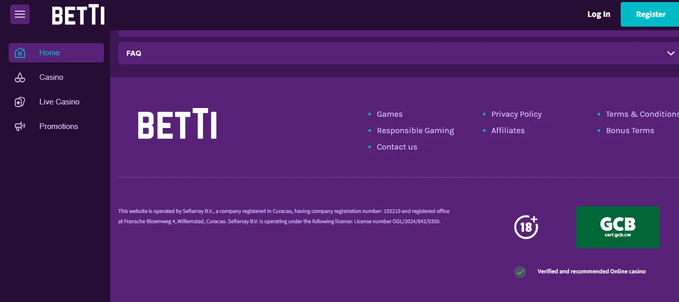The image size is (679, 302).
Task: Expand the FAQ chevron arrow
Action: (671, 53)
